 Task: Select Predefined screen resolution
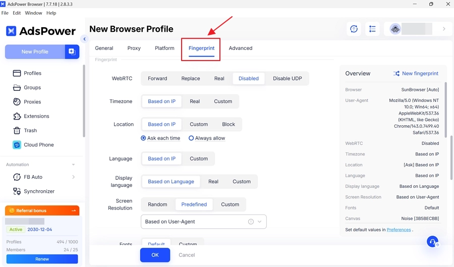coord(194,204)
